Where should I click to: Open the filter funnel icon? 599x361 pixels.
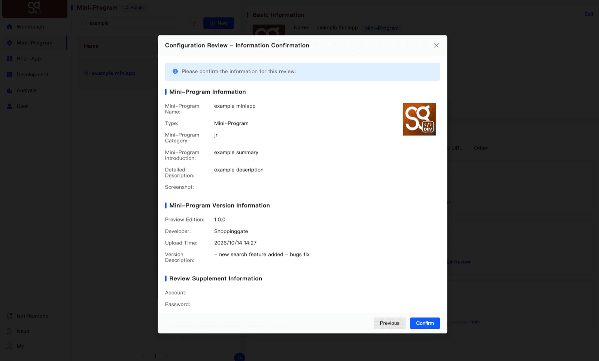[x=194, y=23]
